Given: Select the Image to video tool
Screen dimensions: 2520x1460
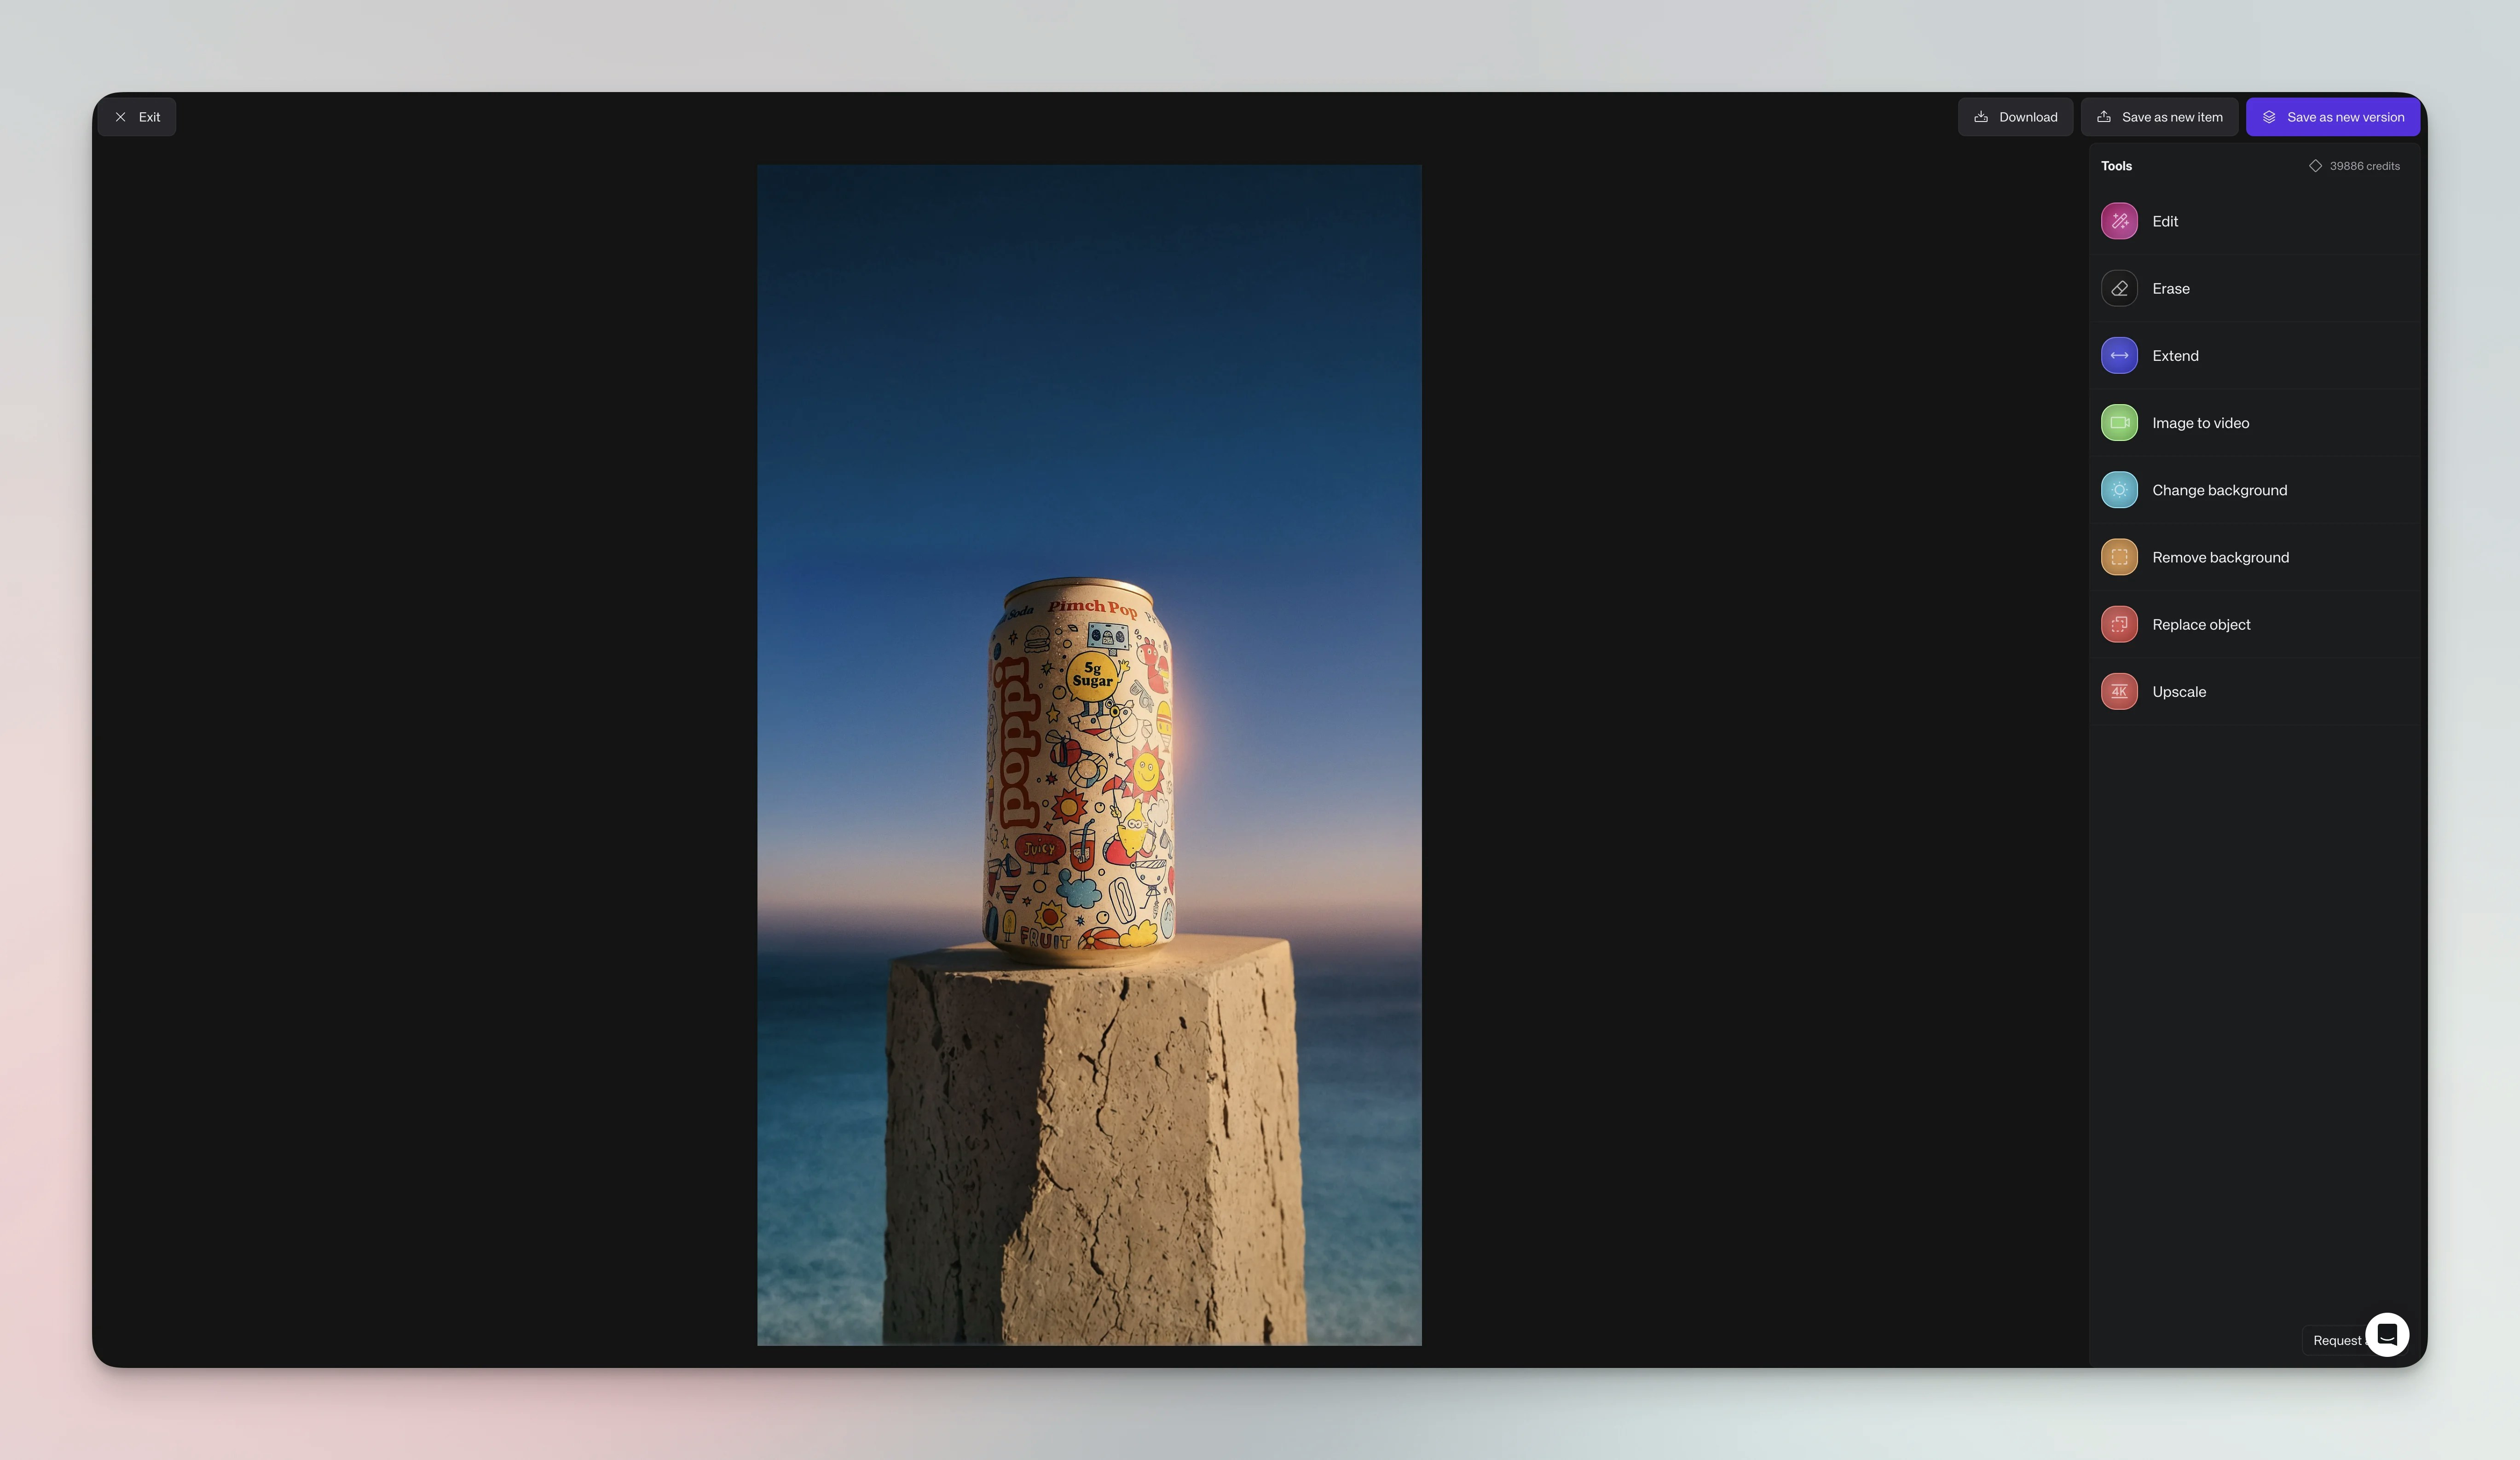Looking at the screenshot, I should point(2200,422).
